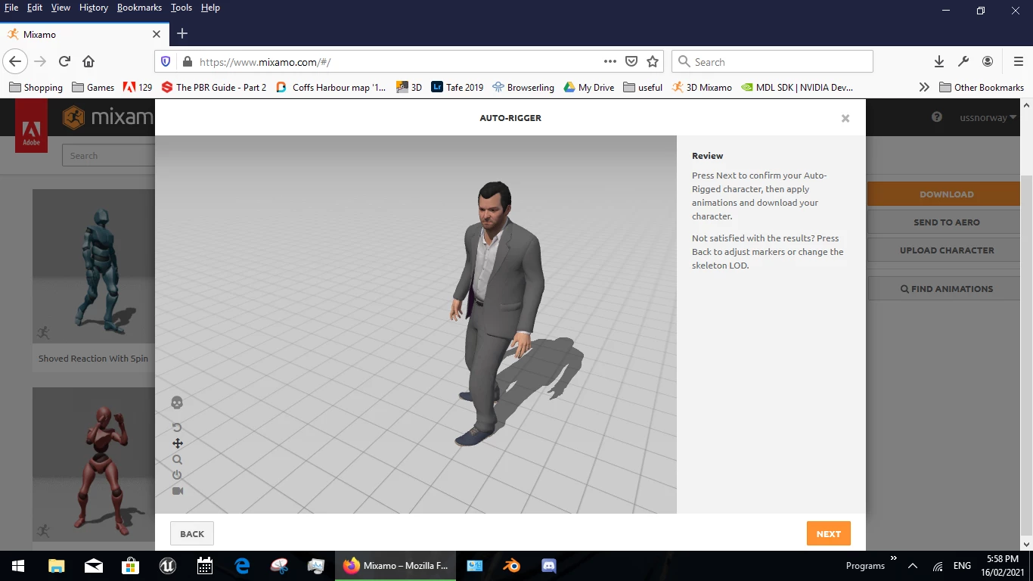Viewport: 1033px width, 581px height.
Task: Open the Tafe 2019 bookmark
Action: tap(457, 88)
